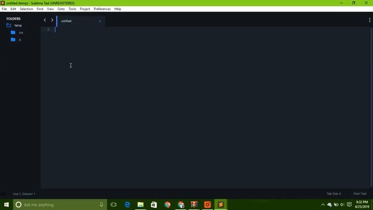Open Microsoft Store from the taskbar
Screen dimensions: 373x210
click(x=154, y=205)
